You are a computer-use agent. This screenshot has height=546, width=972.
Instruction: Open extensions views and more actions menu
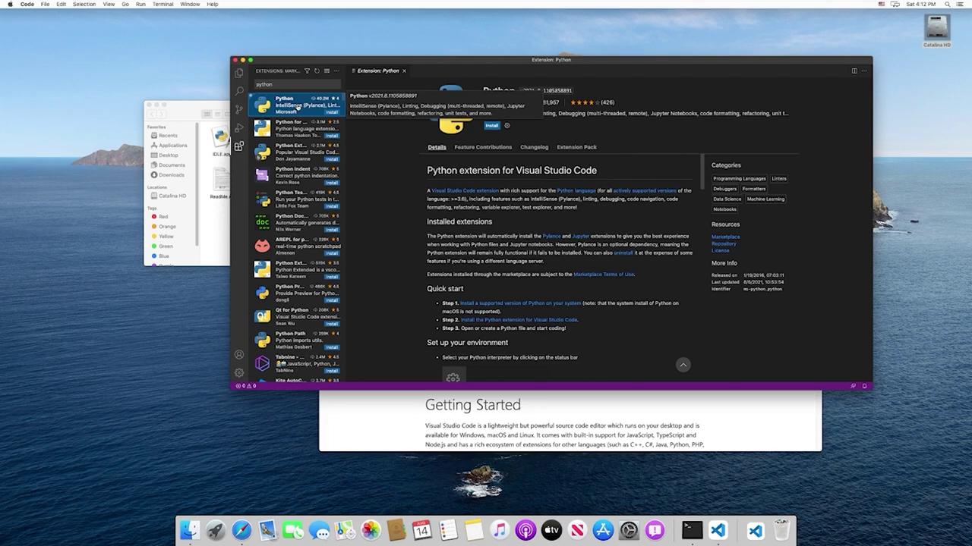[336, 71]
